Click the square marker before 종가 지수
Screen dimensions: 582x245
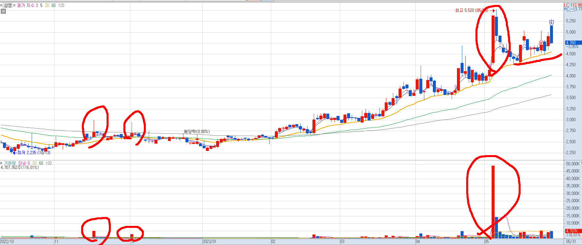point(15,5)
